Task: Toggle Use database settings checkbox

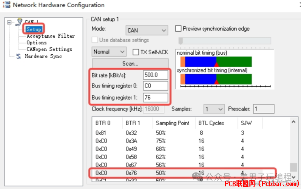Action: (95, 40)
